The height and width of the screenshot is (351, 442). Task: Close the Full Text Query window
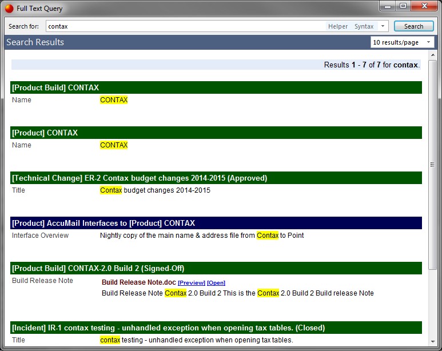click(x=424, y=6)
